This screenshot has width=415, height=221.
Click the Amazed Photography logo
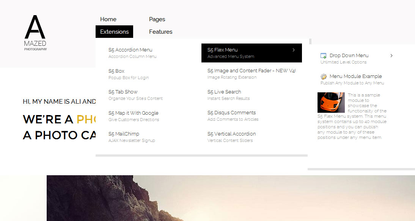click(x=35, y=33)
